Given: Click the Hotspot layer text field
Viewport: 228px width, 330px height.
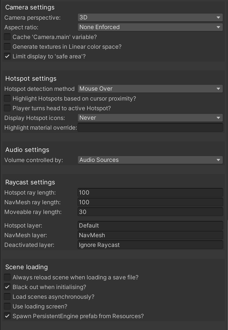Looking at the screenshot, I should tap(150, 226).
